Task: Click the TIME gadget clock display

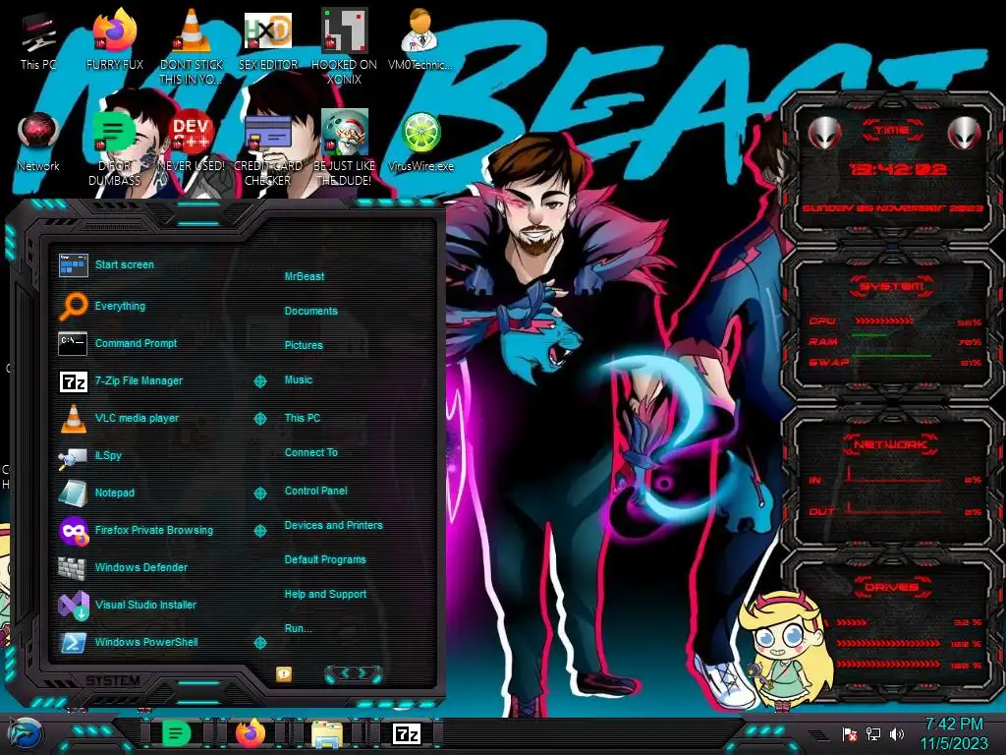Action: [898, 169]
